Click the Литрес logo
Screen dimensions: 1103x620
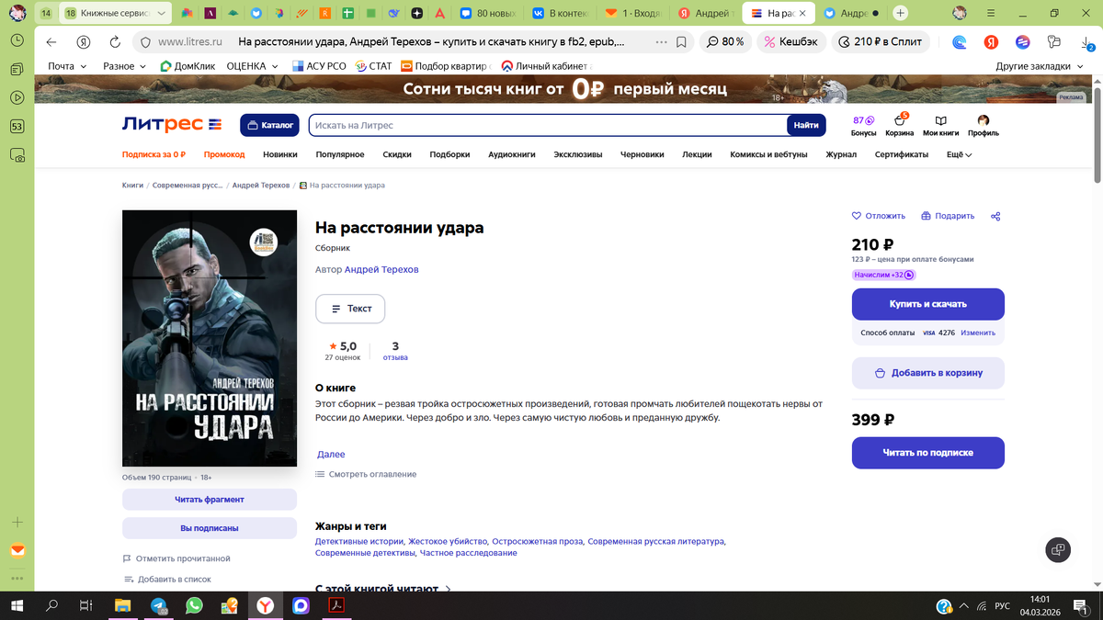point(172,125)
